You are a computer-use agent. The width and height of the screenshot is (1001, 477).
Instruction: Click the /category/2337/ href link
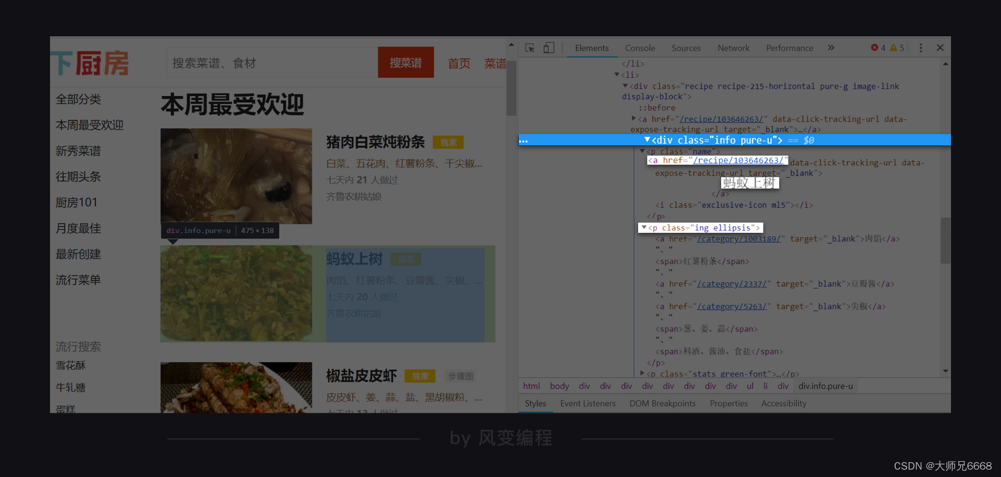(732, 284)
